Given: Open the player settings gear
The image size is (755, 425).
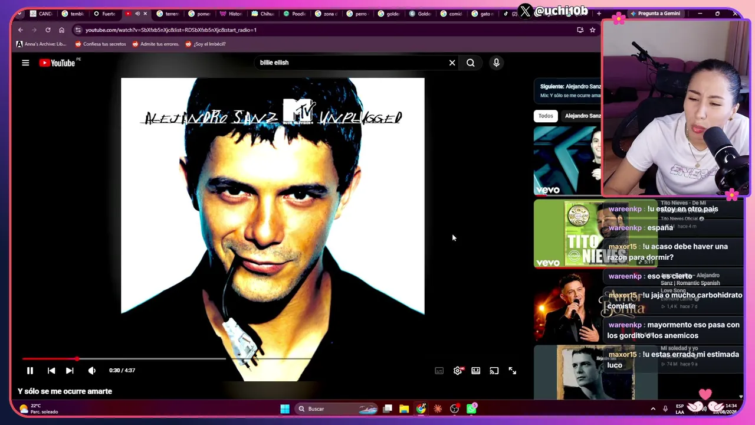Looking at the screenshot, I should tap(458, 371).
